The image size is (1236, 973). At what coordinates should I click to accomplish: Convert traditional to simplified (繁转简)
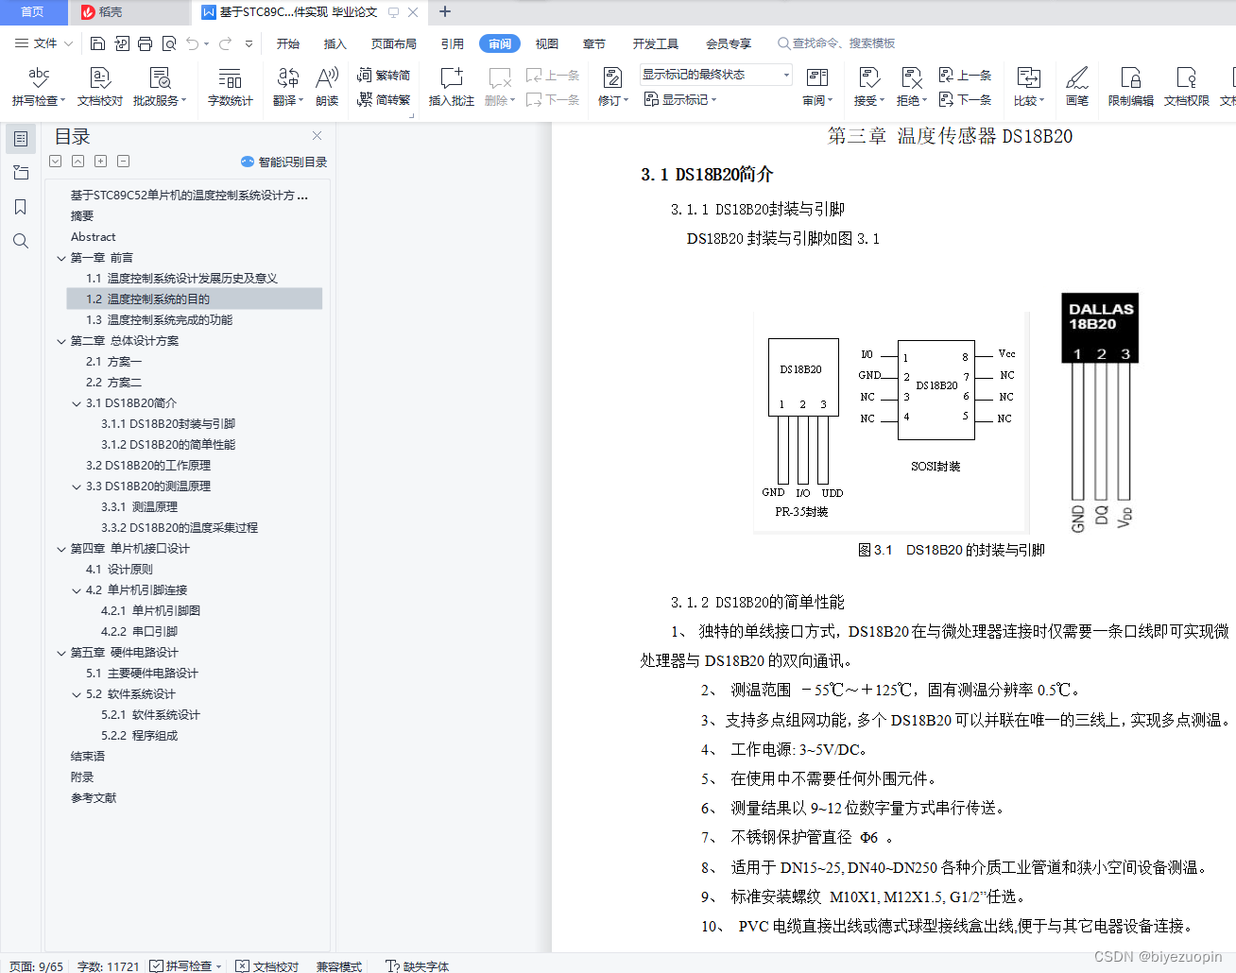[384, 75]
